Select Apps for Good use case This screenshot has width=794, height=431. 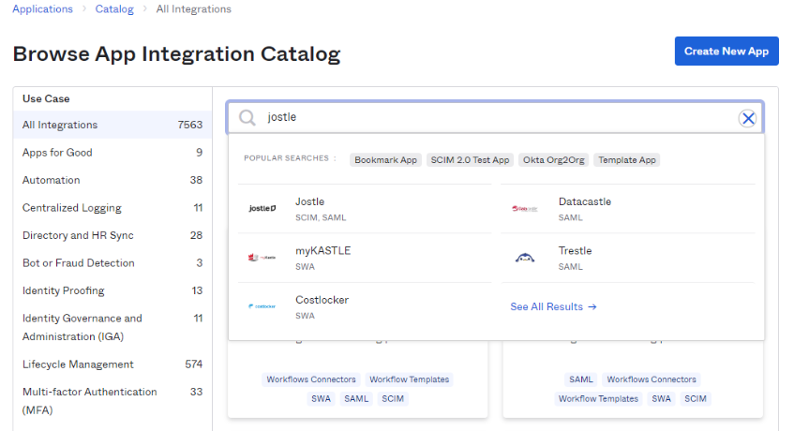112,153
